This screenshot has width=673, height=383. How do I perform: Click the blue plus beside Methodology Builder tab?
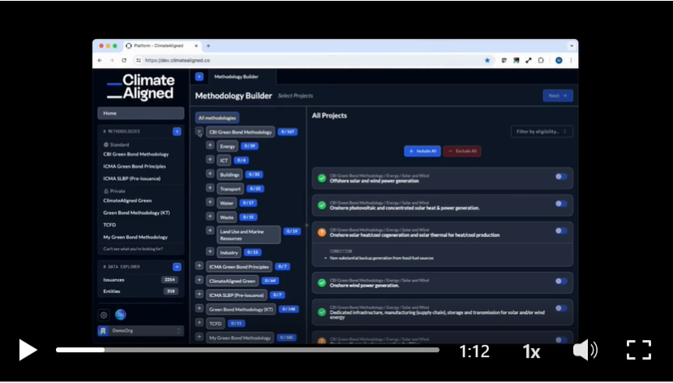click(x=199, y=76)
